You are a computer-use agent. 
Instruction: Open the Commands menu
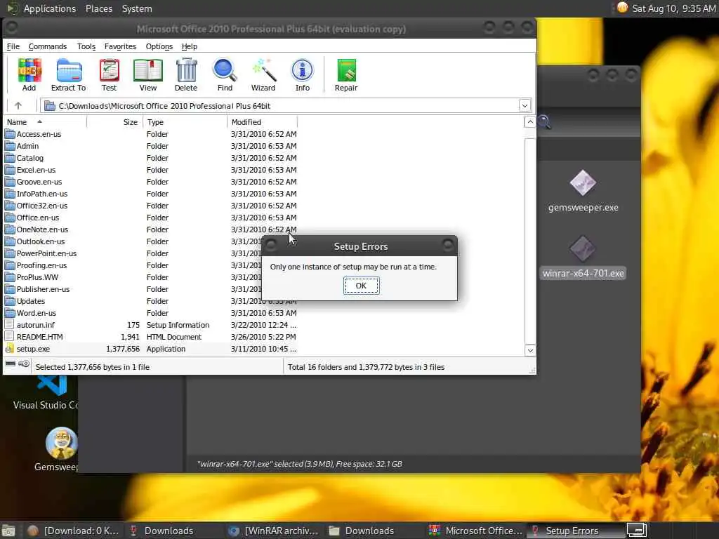coord(47,46)
